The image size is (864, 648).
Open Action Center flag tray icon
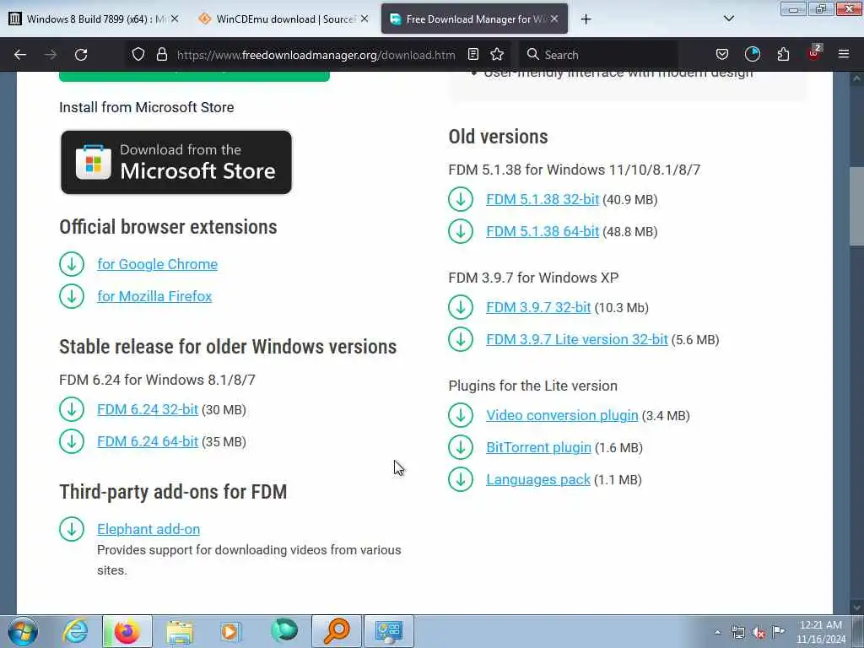tap(778, 632)
